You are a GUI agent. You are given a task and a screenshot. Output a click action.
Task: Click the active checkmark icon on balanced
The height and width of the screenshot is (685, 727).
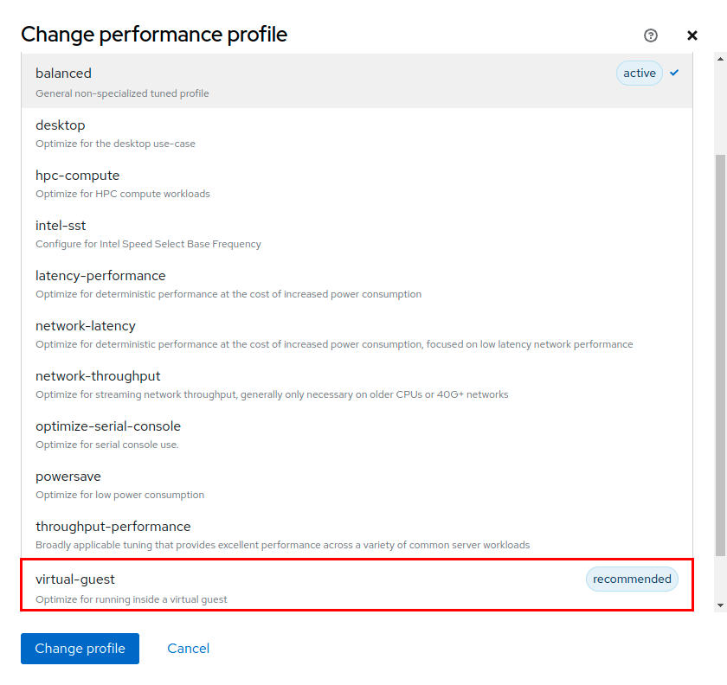pos(675,74)
